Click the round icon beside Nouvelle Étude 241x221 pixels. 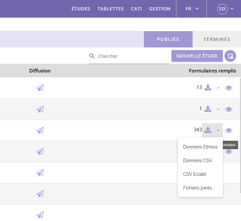(x=230, y=56)
